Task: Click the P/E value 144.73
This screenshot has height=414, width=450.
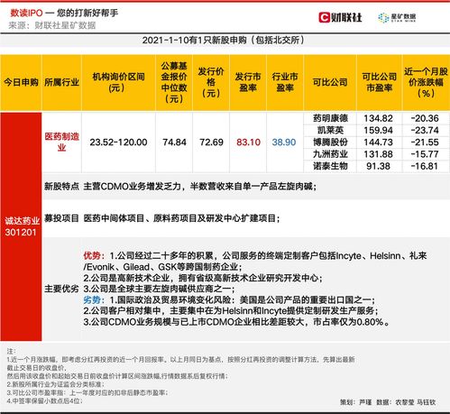Action: click(x=378, y=143)
